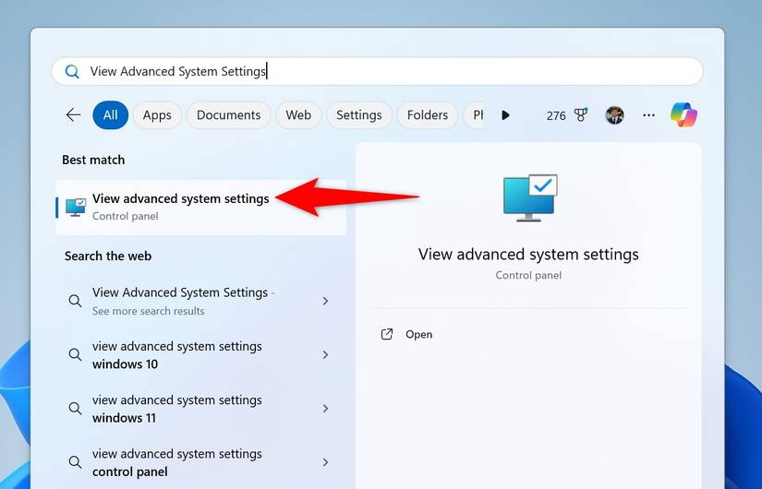Image resolution: width=762 pixels, height=489 pixels.
Task: Click the large monitor icon in preview pane
Action: [x=529, y=198]
